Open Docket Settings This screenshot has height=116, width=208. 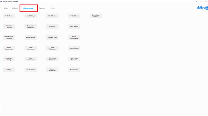pos(74,48)
